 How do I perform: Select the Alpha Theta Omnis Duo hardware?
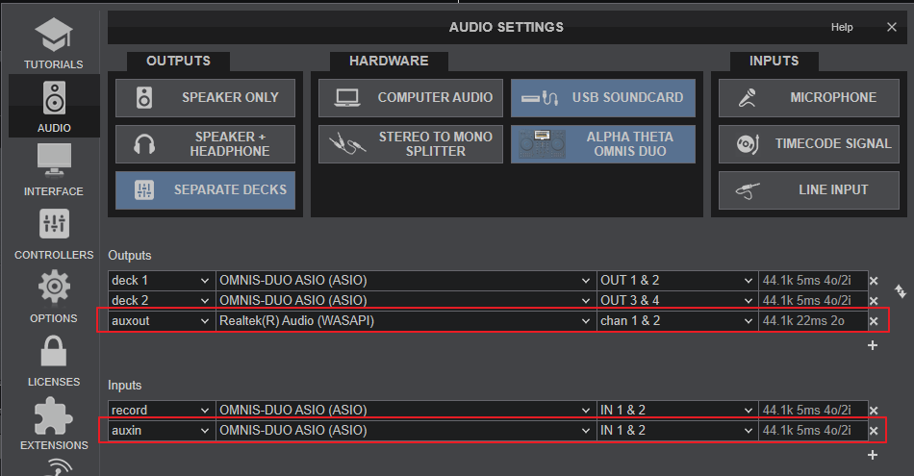point(603,144)
